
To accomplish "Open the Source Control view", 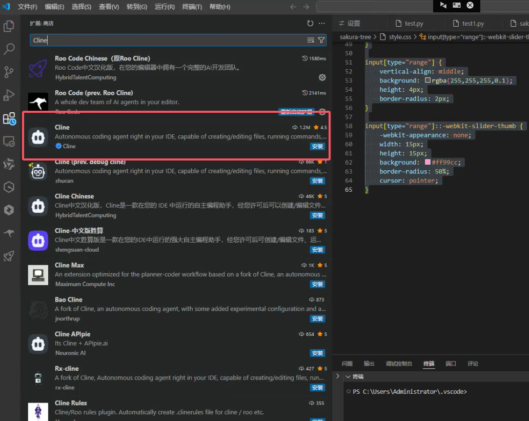I will (9, 72).
